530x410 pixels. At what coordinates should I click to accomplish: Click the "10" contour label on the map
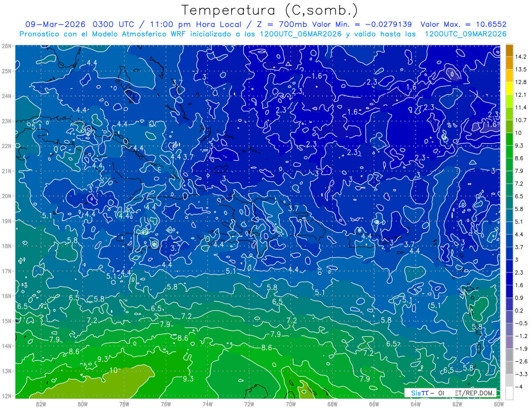(113, 370)
